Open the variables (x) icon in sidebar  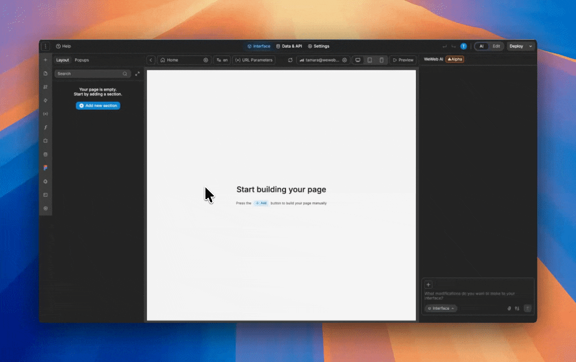(45, 114)
